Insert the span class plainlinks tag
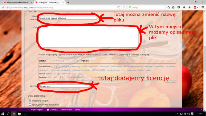The height and width of the screenshot is (116, 206). [x=139, y=70]
